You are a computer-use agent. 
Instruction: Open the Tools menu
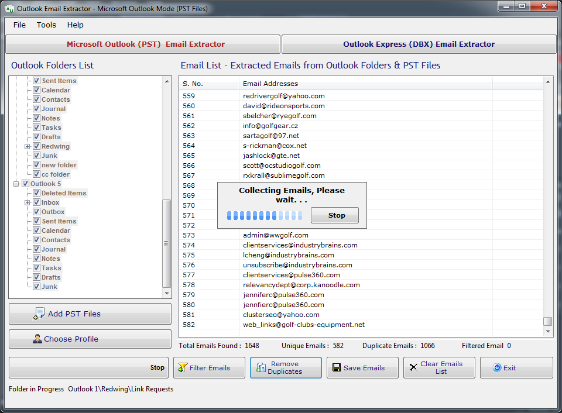tap(46, 25)
